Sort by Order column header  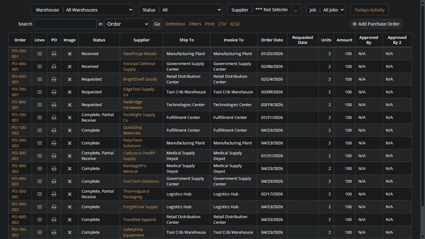20,40
